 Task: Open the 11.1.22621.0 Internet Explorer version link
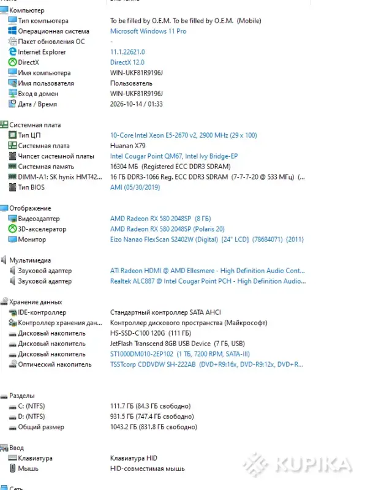click(127, 52)
